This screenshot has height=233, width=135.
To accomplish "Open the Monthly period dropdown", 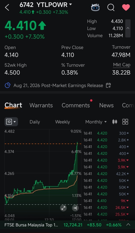I will (x=96, y=122).
